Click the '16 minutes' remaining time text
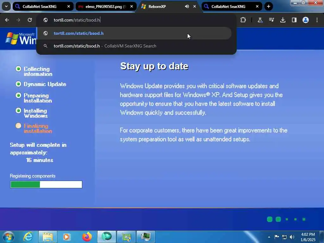The height and width of the screenshot is (243, 324). click(x=40, y=160)
